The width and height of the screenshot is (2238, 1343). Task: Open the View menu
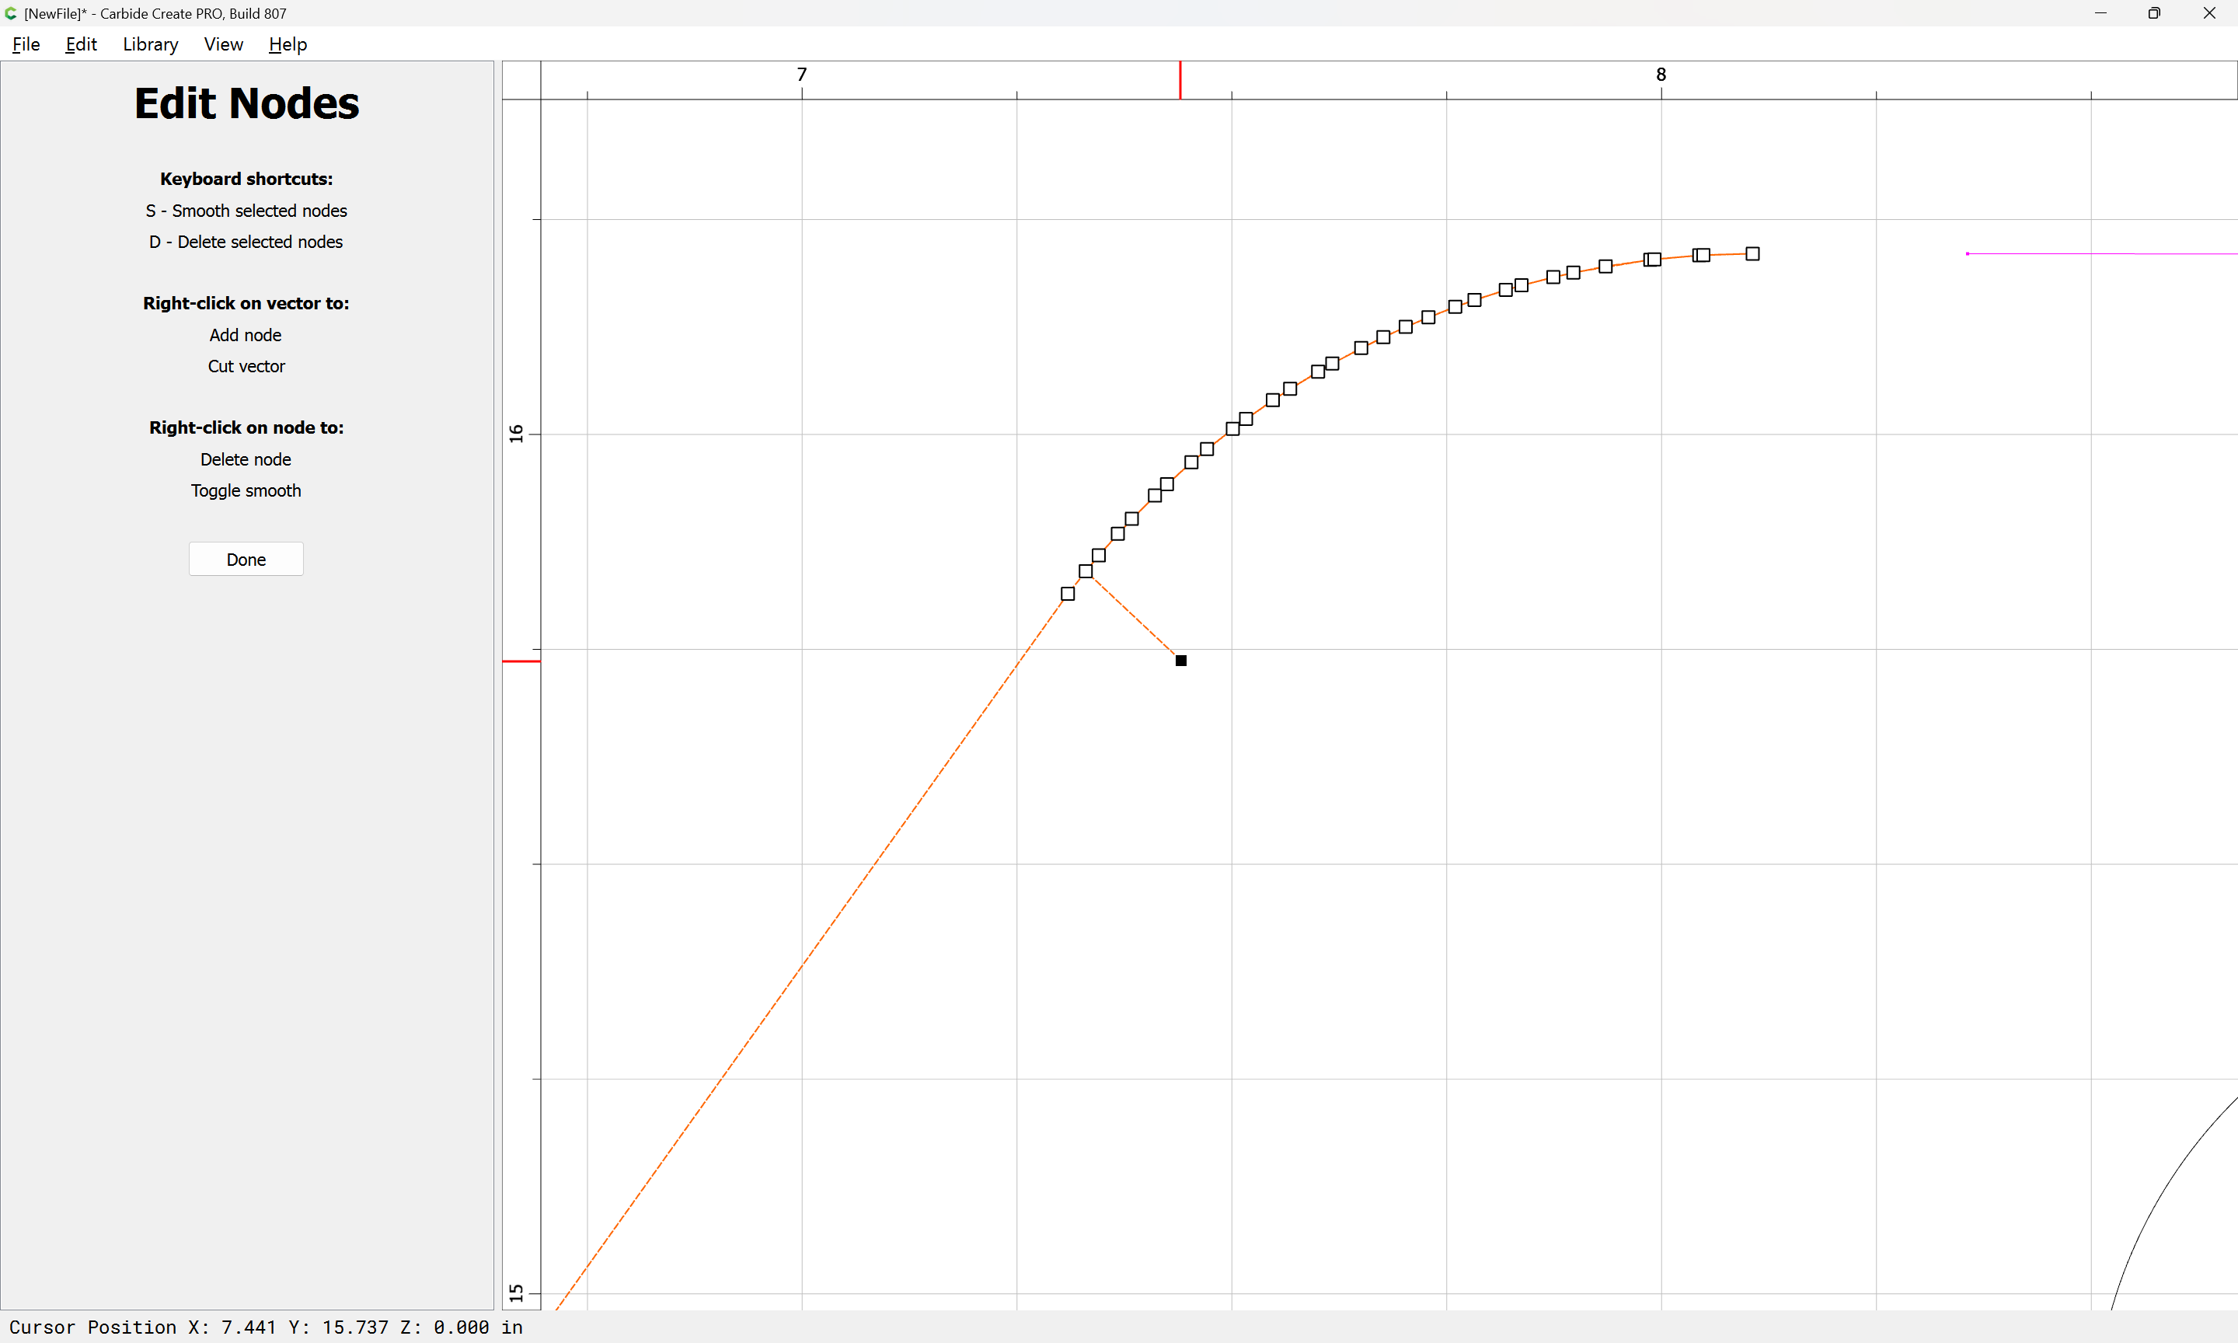(224, 44)
